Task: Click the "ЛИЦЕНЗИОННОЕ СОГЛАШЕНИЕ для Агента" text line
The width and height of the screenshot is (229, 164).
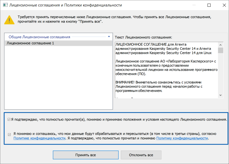Action: (x=151, y=44)
